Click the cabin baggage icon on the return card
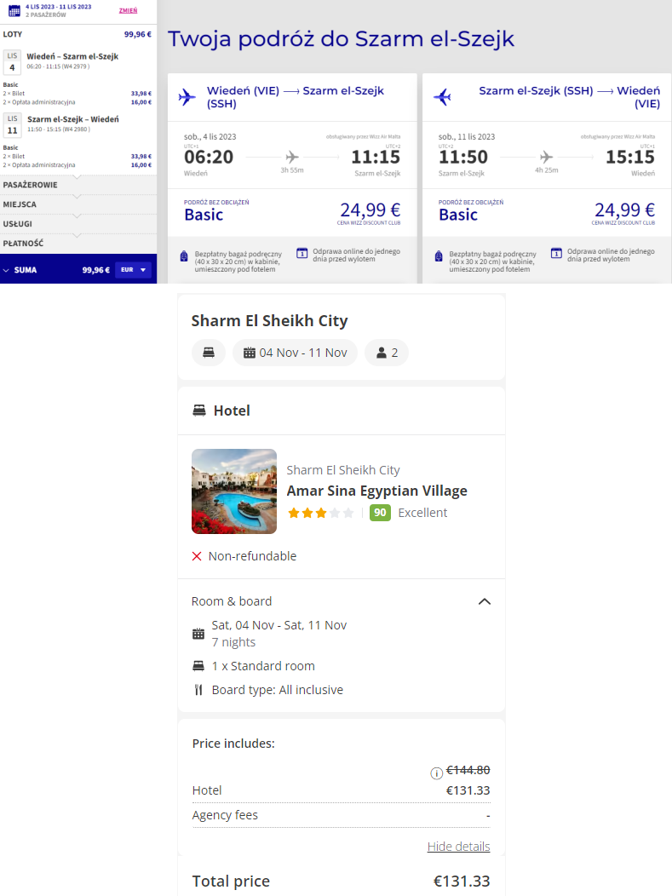Image resolution: width=672 pixels, height=896 pixels. click(x=439, y=256)
